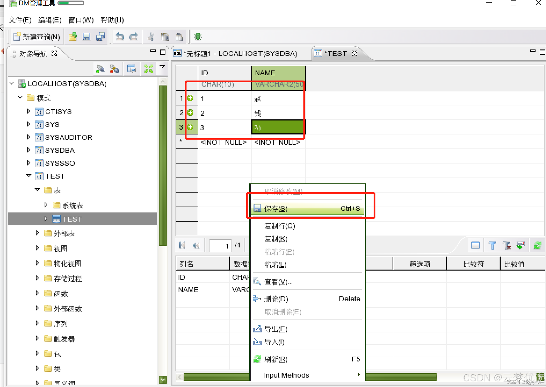Click collapse all icon in object navigator
The width and height of the screenshot is (546, 387).
[149, 69]
